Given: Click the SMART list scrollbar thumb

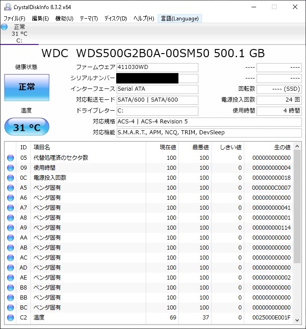Looking at the screenshot, I should coord(297,206).
